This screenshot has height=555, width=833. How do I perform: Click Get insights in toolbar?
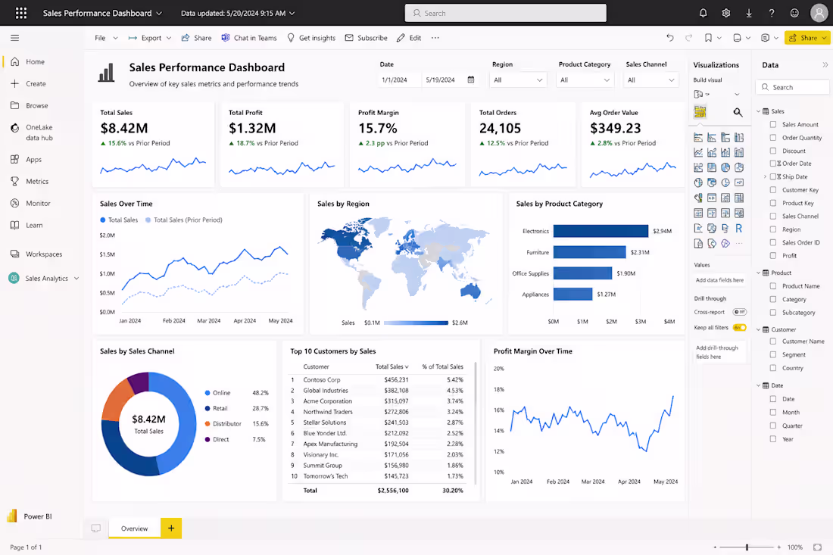pyautogui.click(x=311, y=38)
